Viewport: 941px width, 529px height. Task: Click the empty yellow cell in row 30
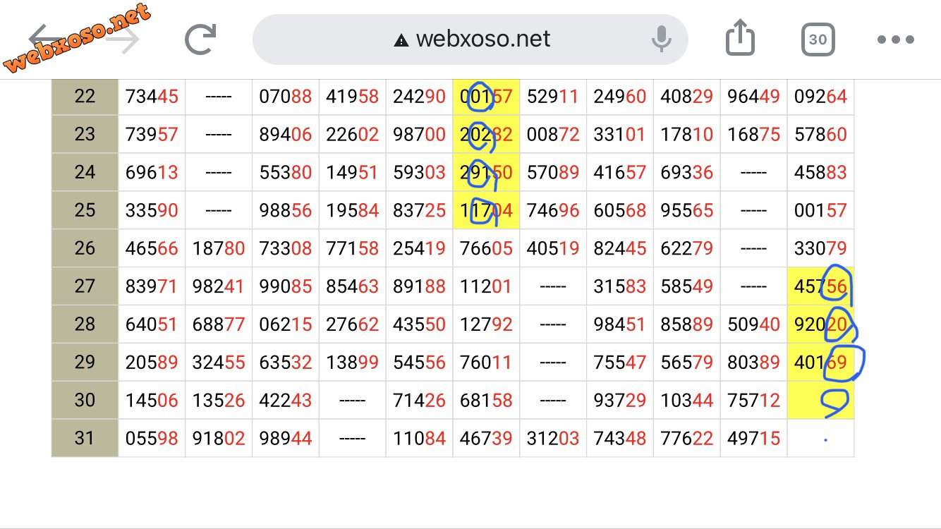820,400
